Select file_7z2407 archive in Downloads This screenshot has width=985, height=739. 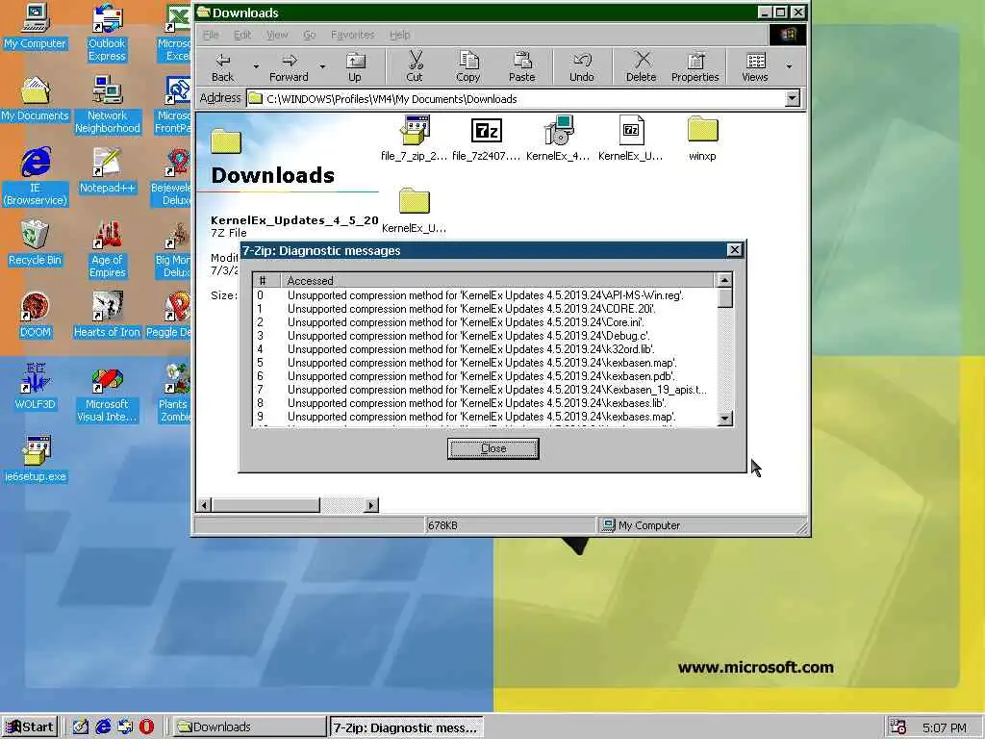(486, 139)
